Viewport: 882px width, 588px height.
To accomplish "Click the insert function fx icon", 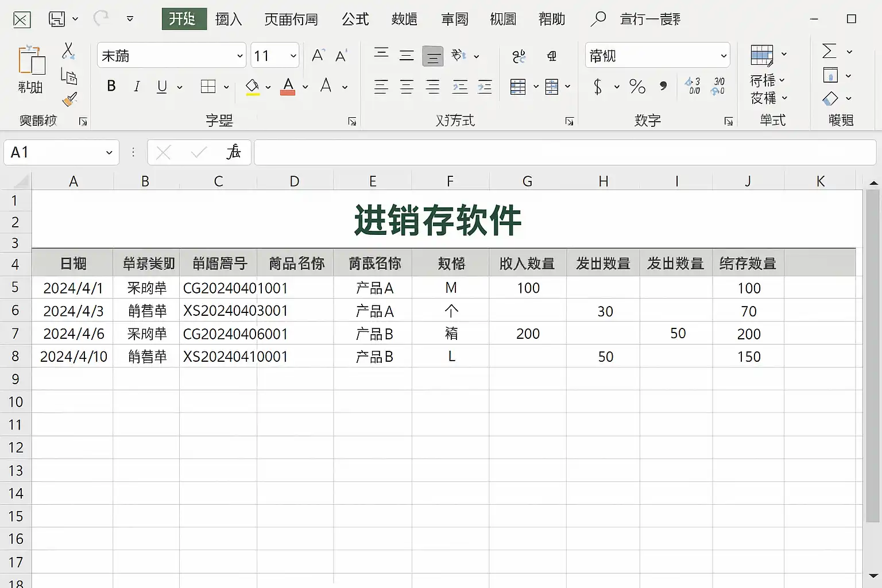I will pos(234,152).
